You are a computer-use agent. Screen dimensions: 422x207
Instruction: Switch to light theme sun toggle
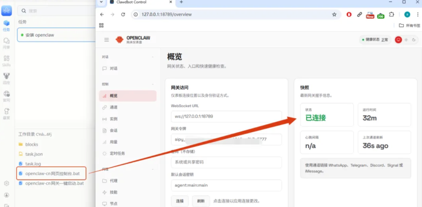click(x=406, y=39)
